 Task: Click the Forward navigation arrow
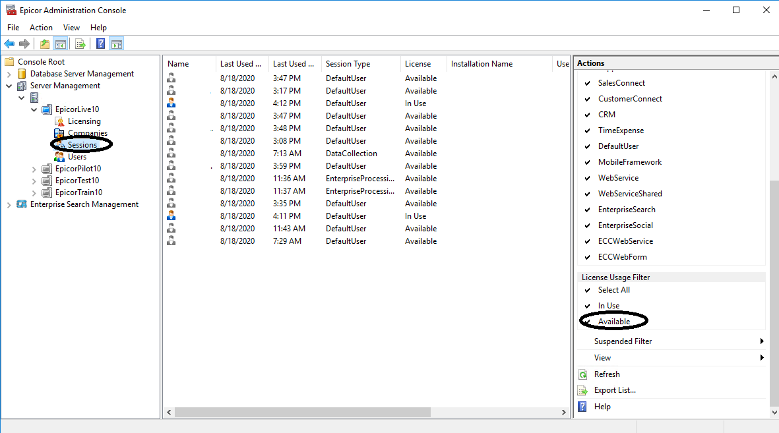coord(23,43)
